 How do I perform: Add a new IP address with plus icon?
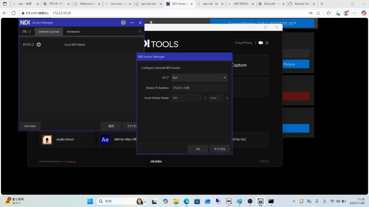coord(39,44)
